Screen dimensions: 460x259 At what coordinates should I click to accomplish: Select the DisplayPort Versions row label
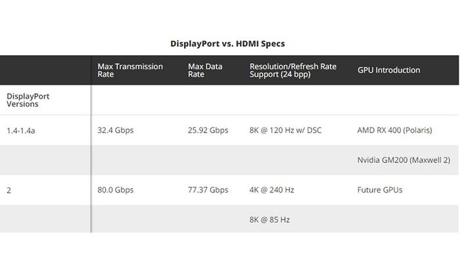tap(28, 100)
